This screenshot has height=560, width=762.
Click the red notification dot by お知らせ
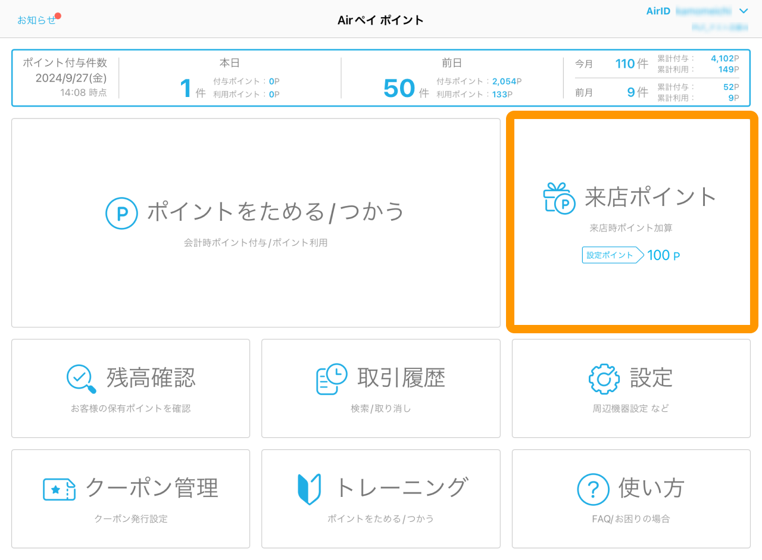pyautogui.click(x=58, y=15)
